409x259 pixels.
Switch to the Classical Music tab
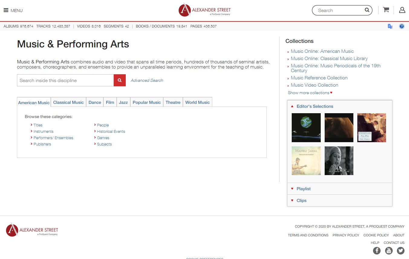coord(68,102)
